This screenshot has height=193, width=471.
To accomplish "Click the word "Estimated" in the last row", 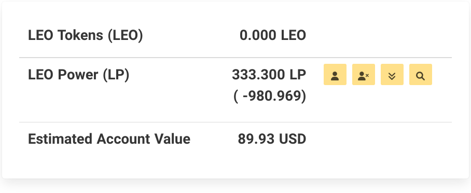I will pos(60,139).
